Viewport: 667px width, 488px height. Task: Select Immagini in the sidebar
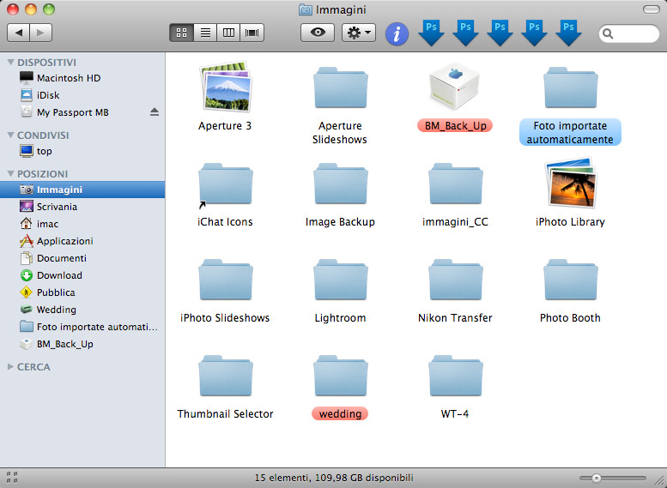click(x=82, y=190)
